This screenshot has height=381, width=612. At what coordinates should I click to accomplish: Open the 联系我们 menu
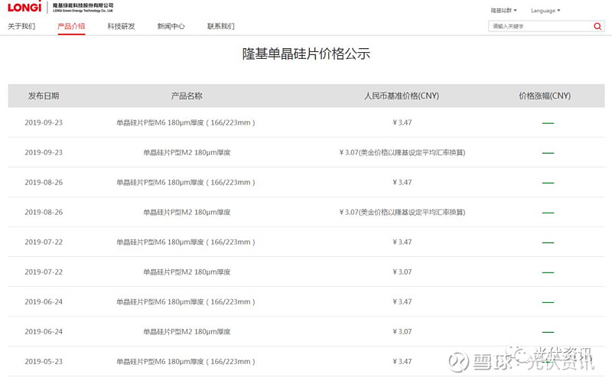pos(221,26)
